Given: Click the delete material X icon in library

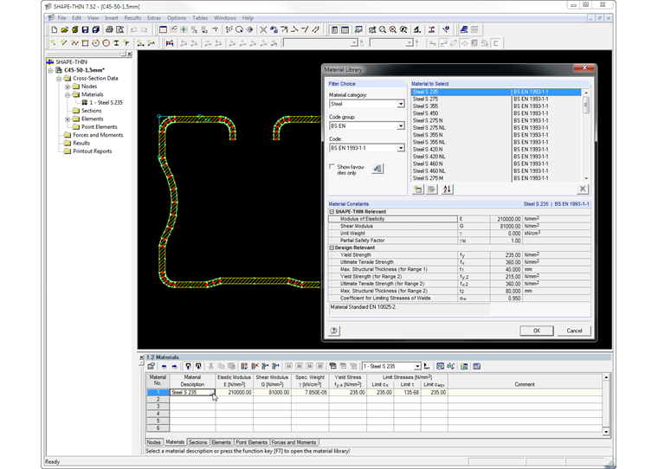Looking at the screenshot, I should (583, 189).
